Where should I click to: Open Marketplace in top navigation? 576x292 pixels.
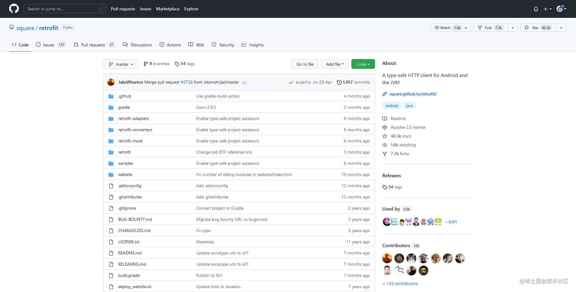[168, 9]
